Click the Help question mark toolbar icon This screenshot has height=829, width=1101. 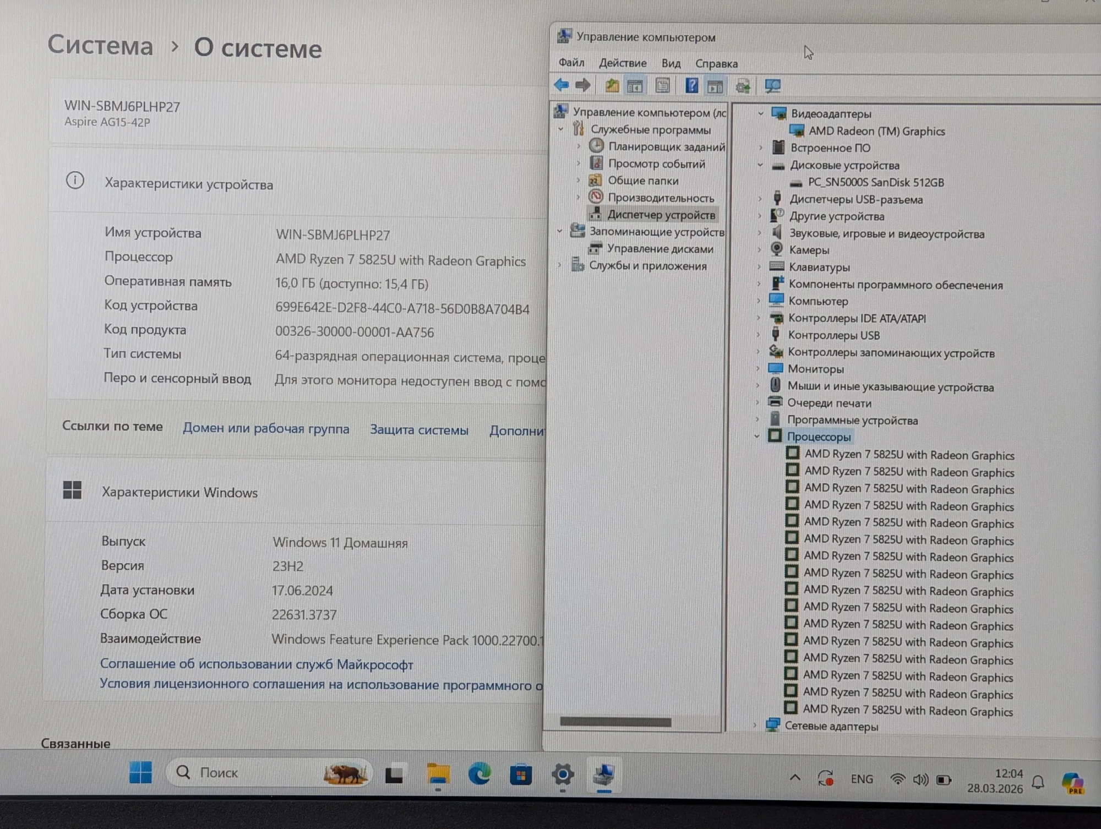[x=691, y=85]
